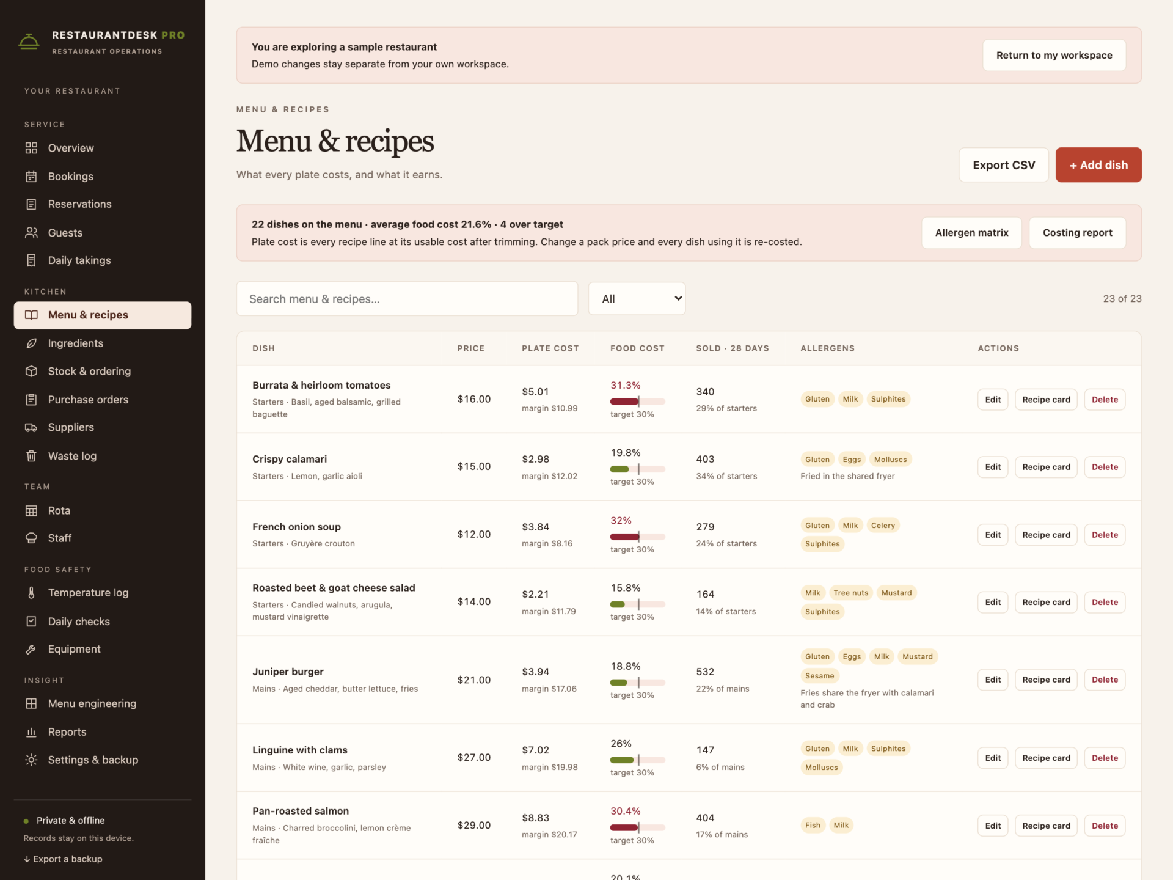Open Recipe card for Crispy calamari
Viewport: 1173px width, 880px height.
tap(1046, 467)
